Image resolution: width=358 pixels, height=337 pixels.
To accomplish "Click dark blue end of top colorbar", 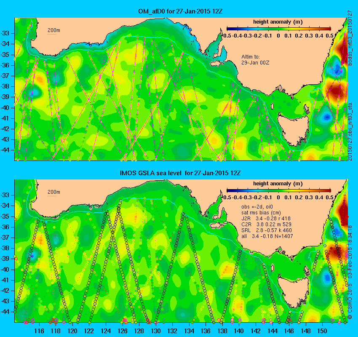I will tap(230, 29).
